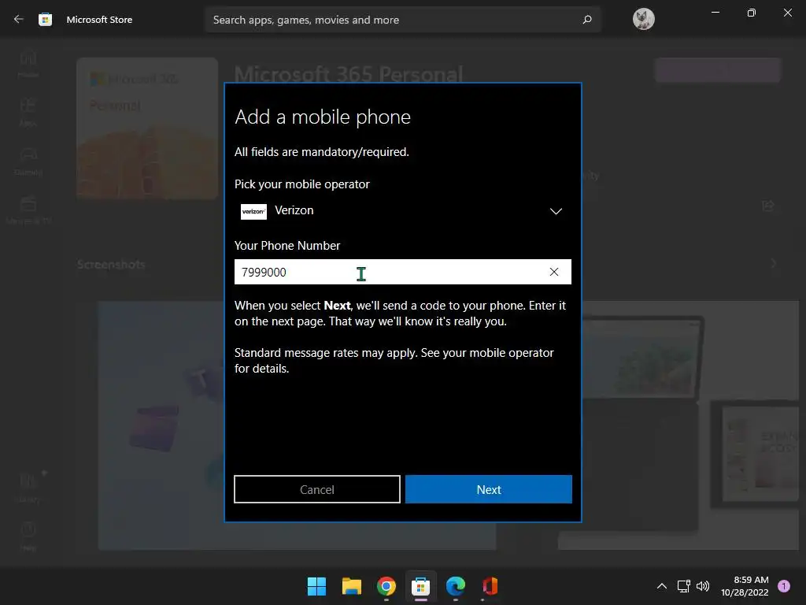The width and height of the screenshot is (806, 605).
Task: Focus the Search apps, games, movies field
Action: coord(402,20)
